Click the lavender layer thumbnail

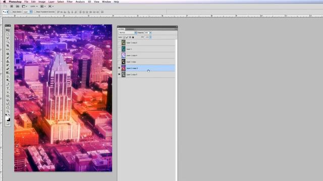click(123, 55)
